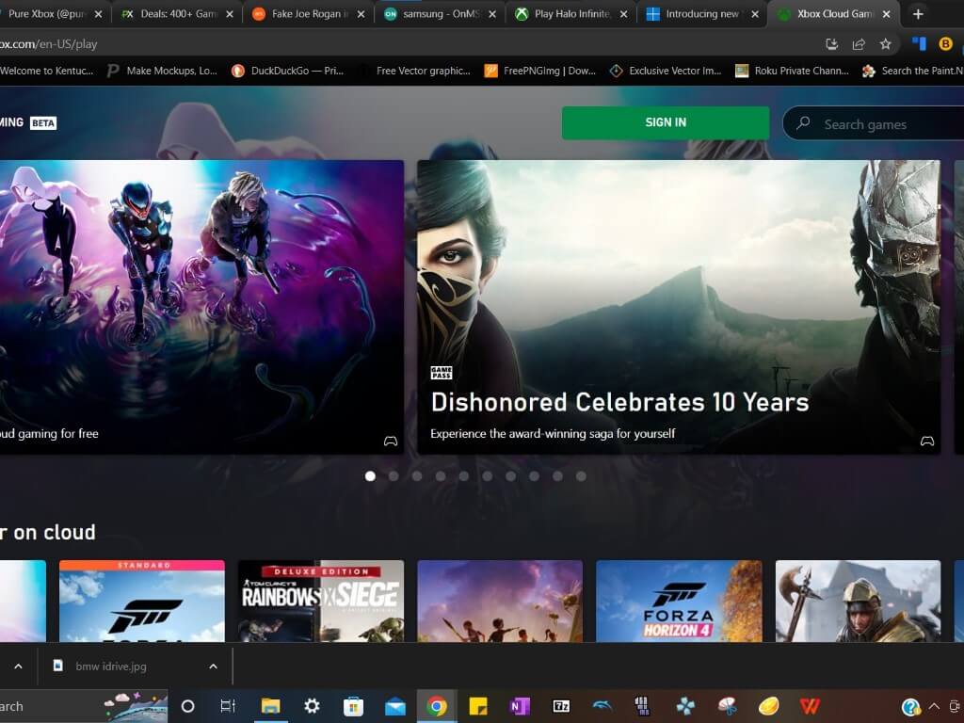Open 7-Zip from the taskbar
Image resolution: width=964 pixels, height=723 pixels.
tap(561, 706)
